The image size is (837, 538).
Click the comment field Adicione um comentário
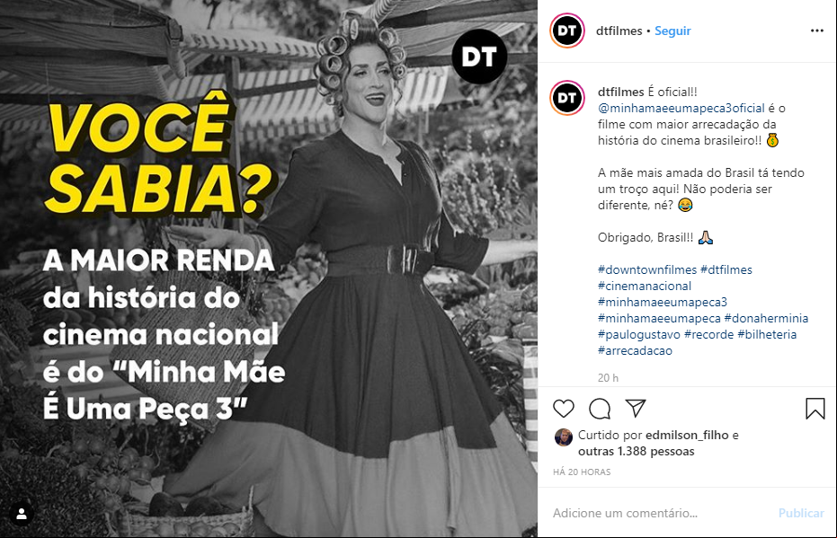click(662, 513)
